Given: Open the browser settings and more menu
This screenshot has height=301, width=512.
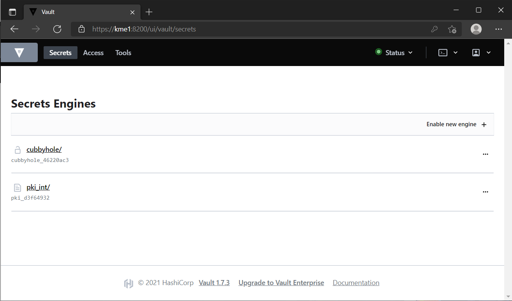Looking at the screenshot, I should pos(498,29).
